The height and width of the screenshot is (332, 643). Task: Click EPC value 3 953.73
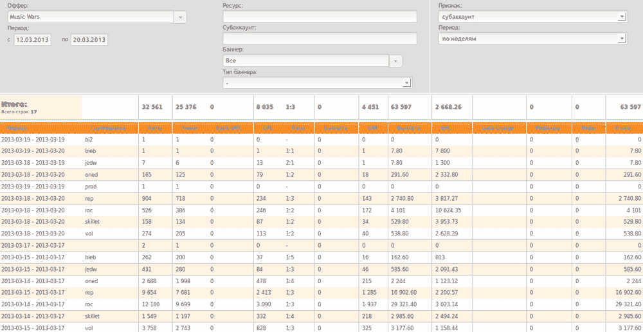click(x=448, y=222)
